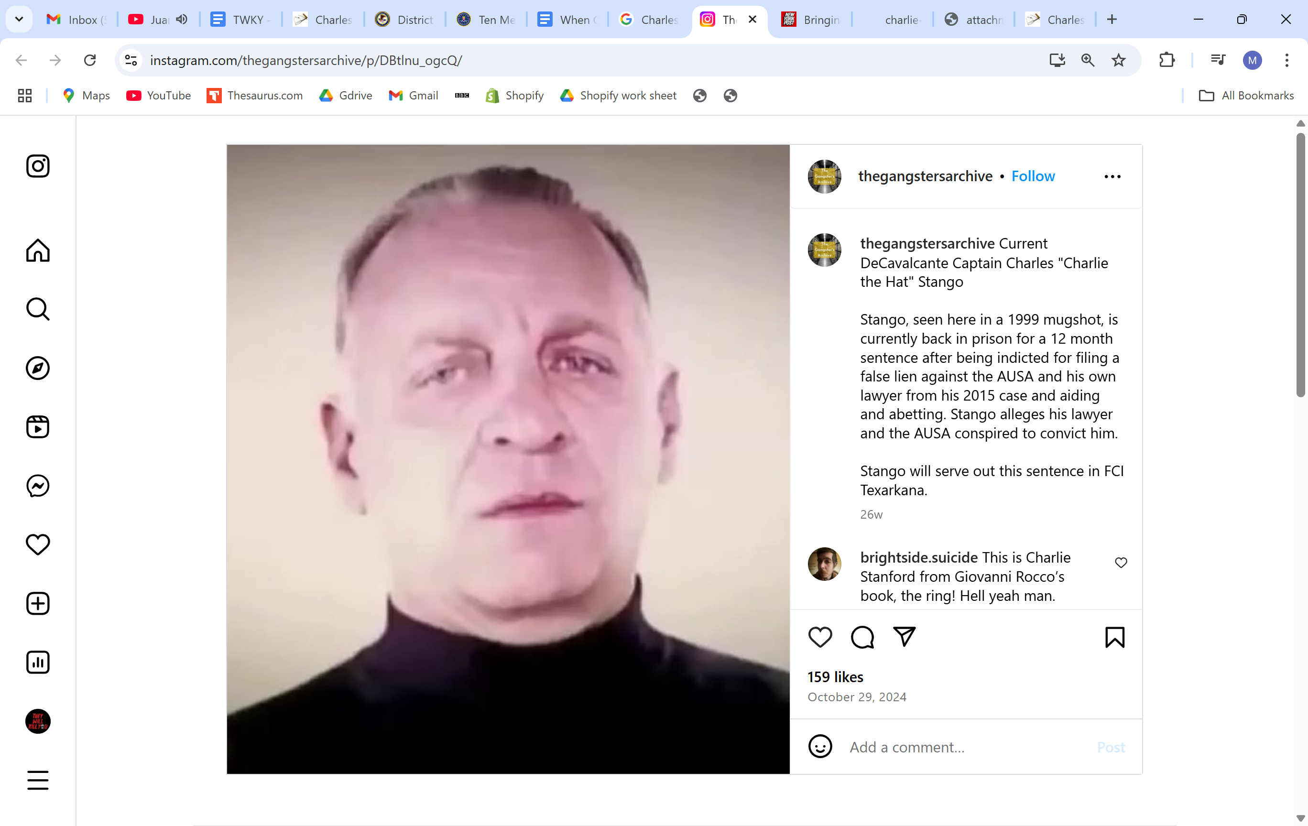Like the post with the heart icon
This screenshot has height=826, width=1308.
point(820,637)
